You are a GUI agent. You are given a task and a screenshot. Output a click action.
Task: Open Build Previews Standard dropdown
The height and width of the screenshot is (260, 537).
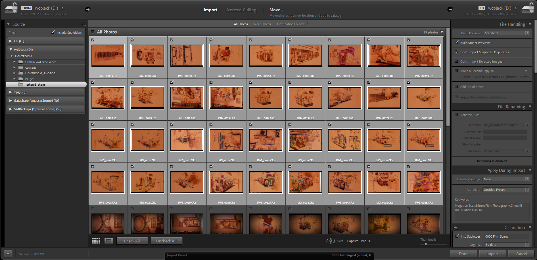[506, 33]
